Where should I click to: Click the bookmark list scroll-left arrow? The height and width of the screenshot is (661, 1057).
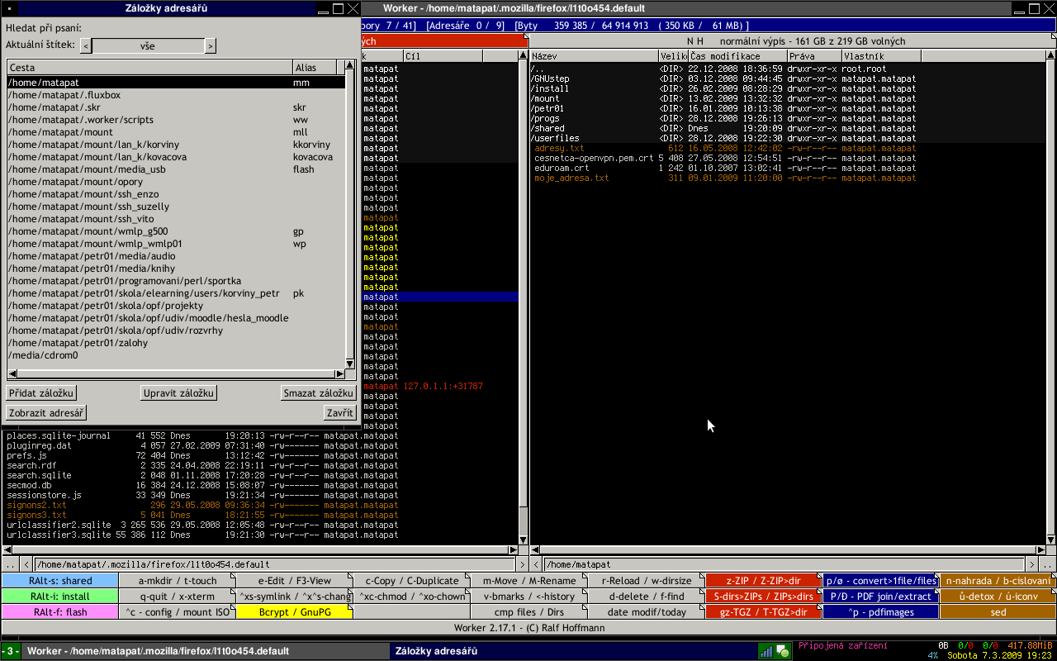[12, 374]
